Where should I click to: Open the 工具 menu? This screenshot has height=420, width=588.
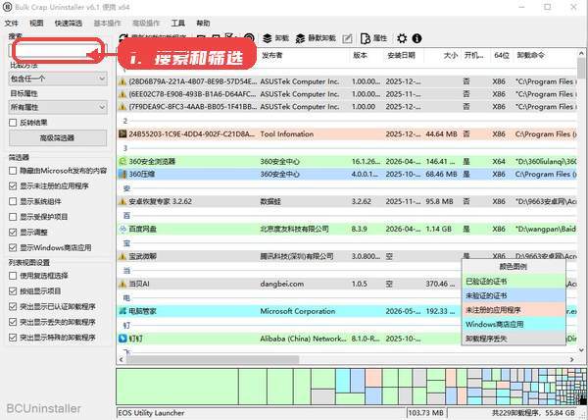(x=177, y=24)
